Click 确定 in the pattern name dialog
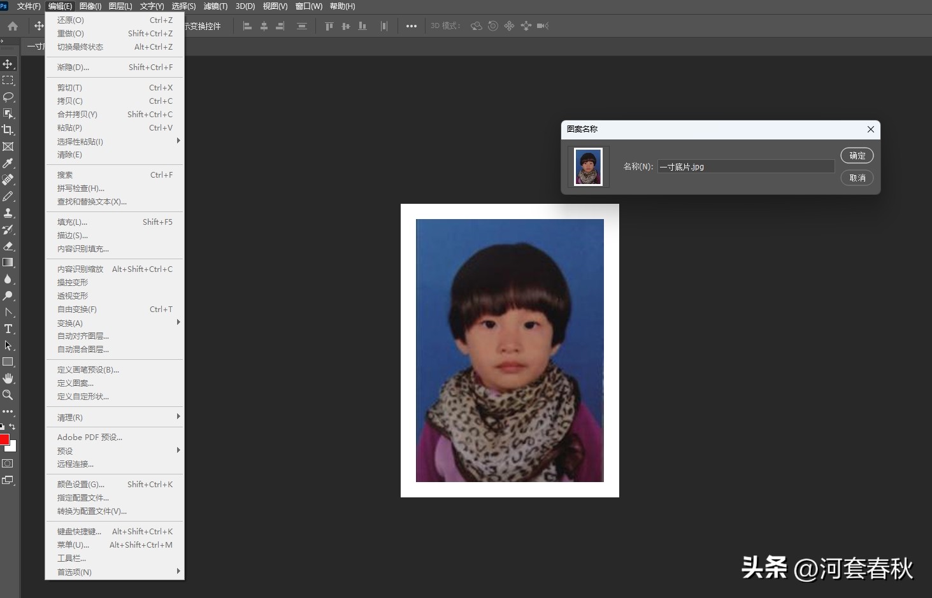The width and height of the screenshot is (932, 598). tap(857, 155)
